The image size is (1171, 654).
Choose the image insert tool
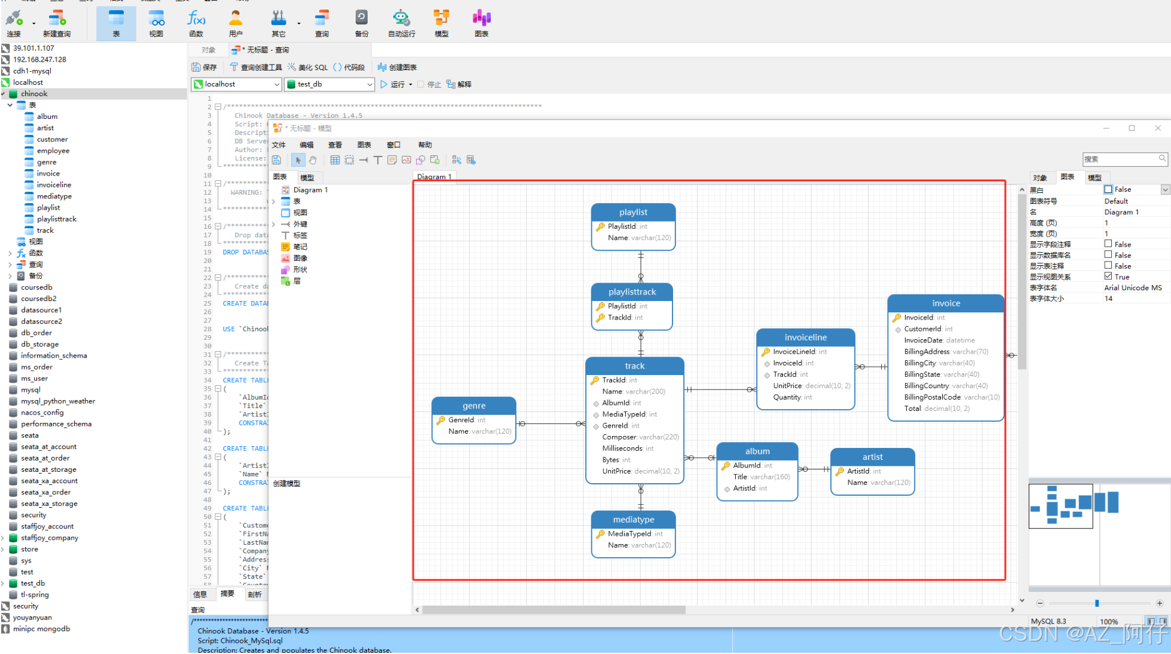[406, 160]
